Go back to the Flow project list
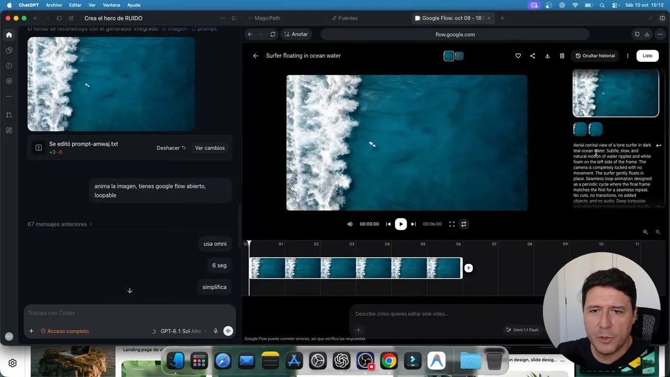 coord(255,56)
